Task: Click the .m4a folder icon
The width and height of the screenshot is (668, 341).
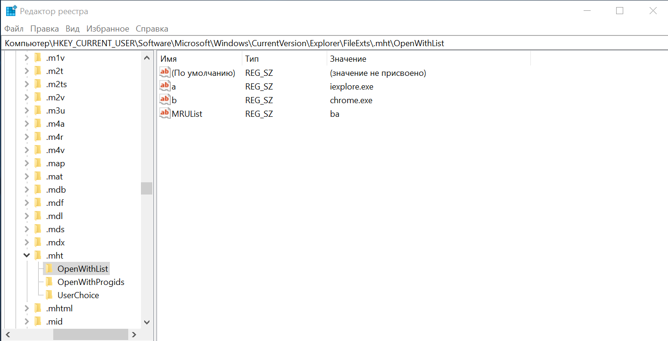Action: pos(38,124)
